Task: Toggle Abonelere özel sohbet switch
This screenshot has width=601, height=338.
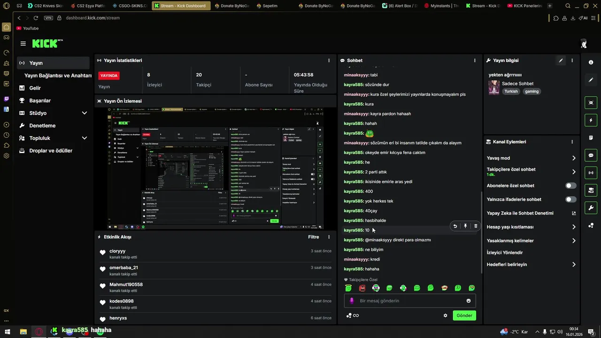Action: 571,186
